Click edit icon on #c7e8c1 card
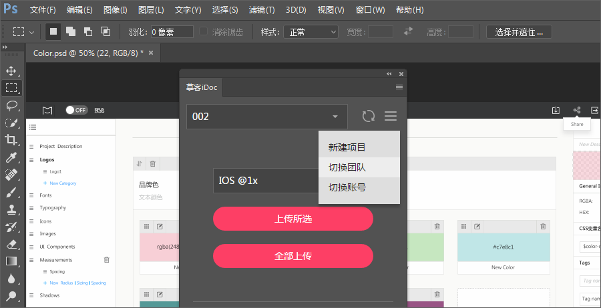Screen dimensions: 601x308 pos(477,227)
